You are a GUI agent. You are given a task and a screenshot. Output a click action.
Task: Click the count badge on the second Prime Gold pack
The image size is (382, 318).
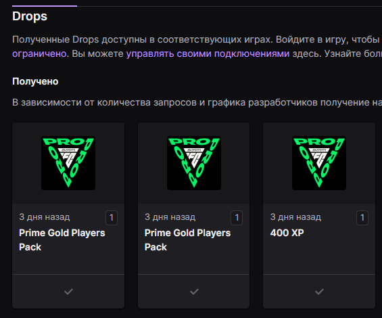point(237,218)
